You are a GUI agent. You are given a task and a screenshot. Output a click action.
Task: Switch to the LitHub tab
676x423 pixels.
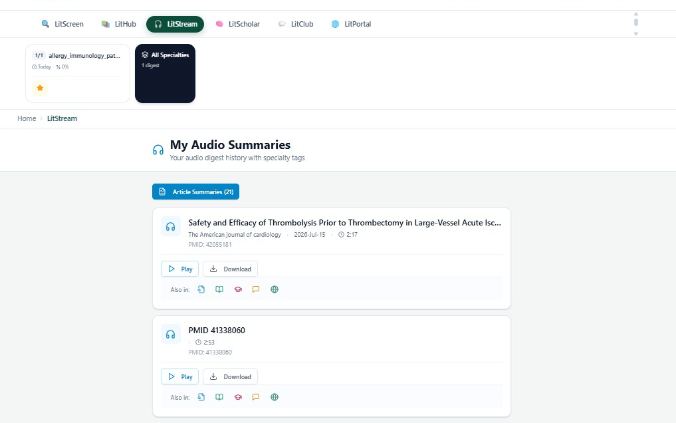pos(118,24)
